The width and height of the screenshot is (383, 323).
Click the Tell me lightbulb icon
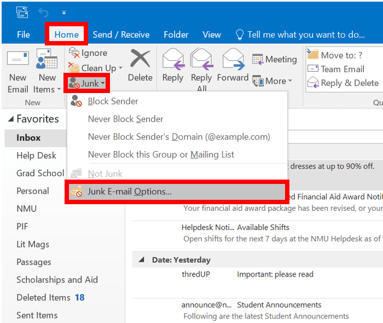pyautogui.click(x=240, y=34)
